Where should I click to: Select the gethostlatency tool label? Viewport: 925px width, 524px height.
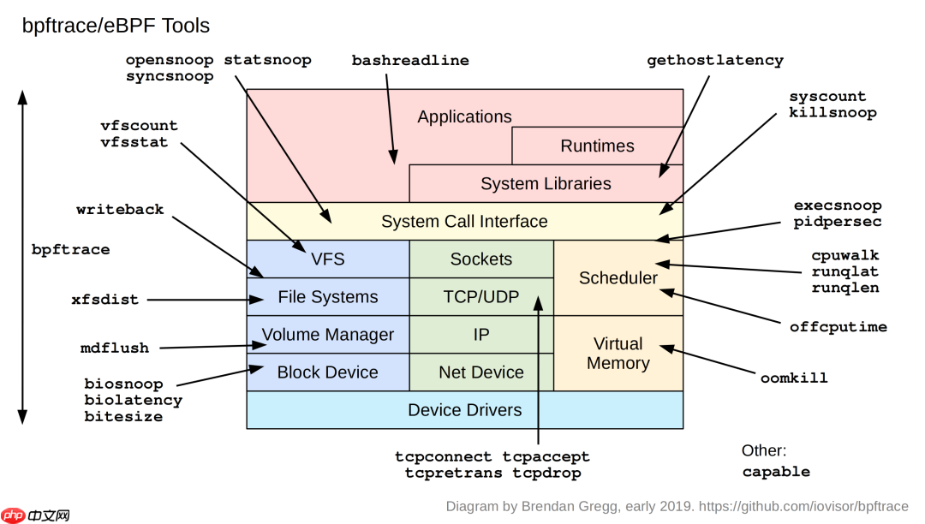715,60
